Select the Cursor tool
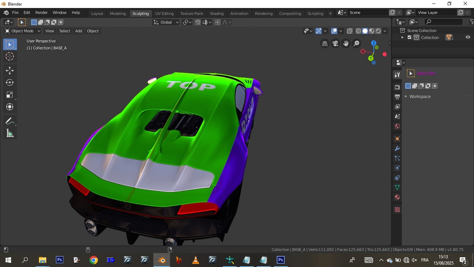The height and width of the screenshot is (267, 474). [x=10, y=56]
